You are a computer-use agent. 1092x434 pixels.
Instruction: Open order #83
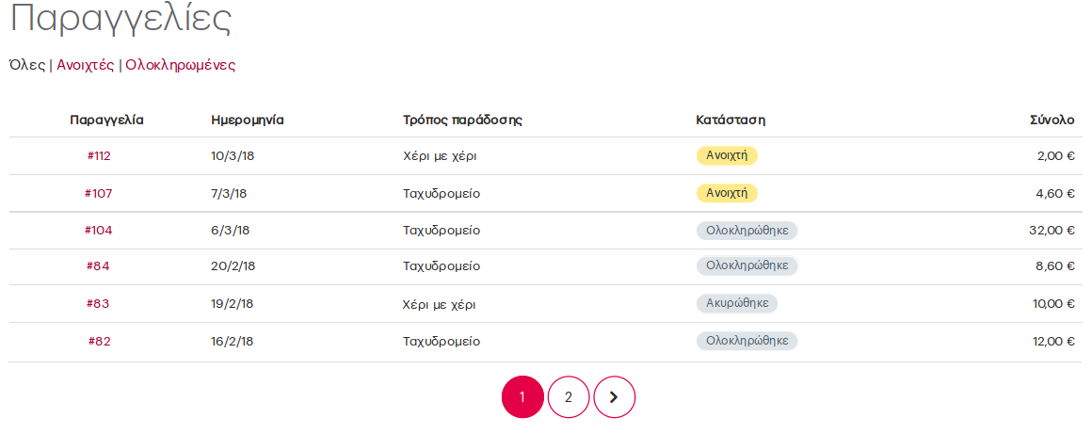[98, 304]
